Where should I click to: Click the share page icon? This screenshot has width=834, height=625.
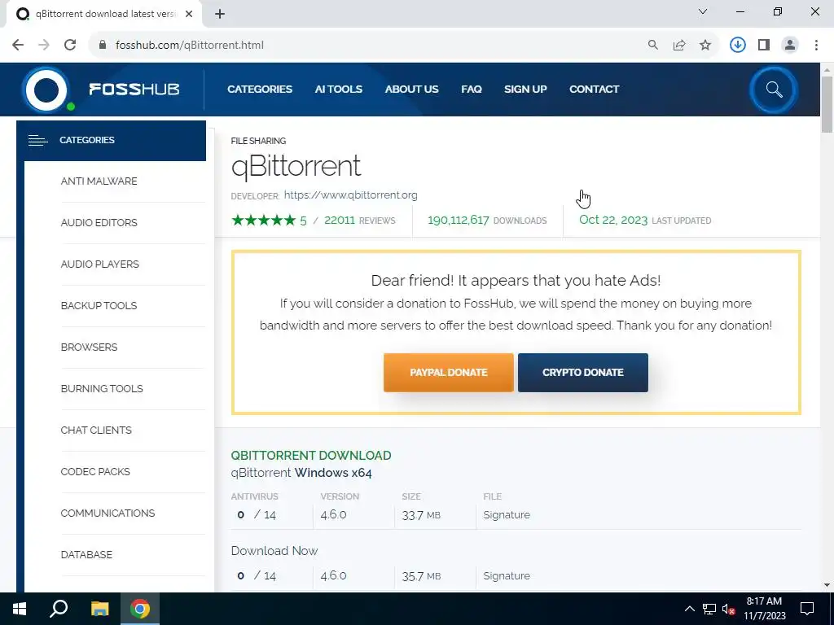pos(679,46)
